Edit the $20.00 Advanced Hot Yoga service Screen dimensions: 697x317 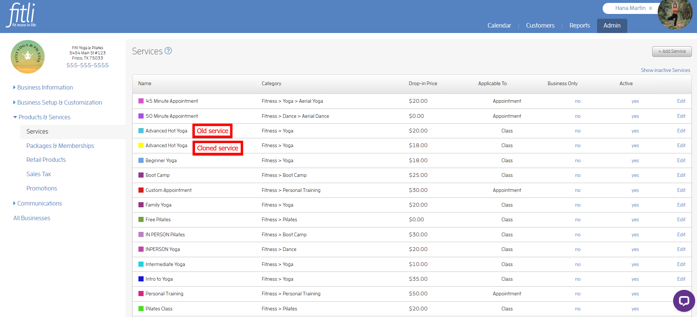tap(681, 131)
